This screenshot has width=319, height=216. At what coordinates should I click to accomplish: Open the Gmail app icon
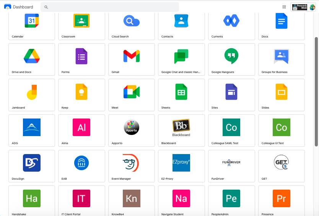[132, 56]
